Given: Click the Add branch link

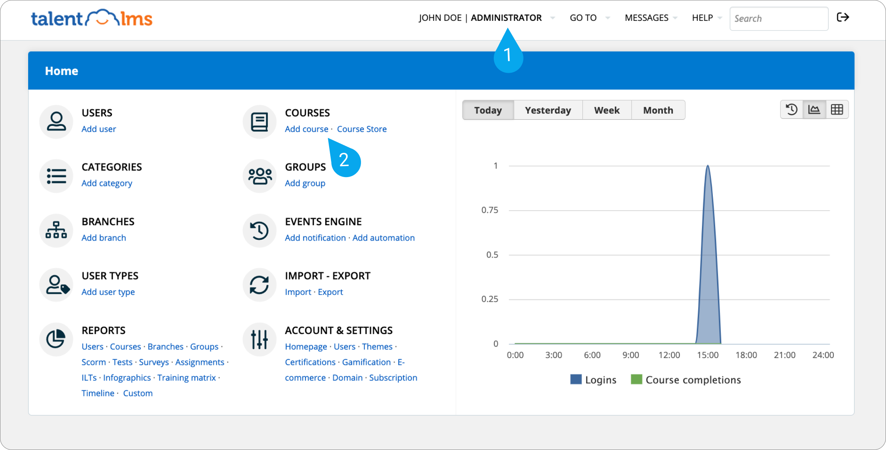Looking at the screenshot, I should (104, 238).
